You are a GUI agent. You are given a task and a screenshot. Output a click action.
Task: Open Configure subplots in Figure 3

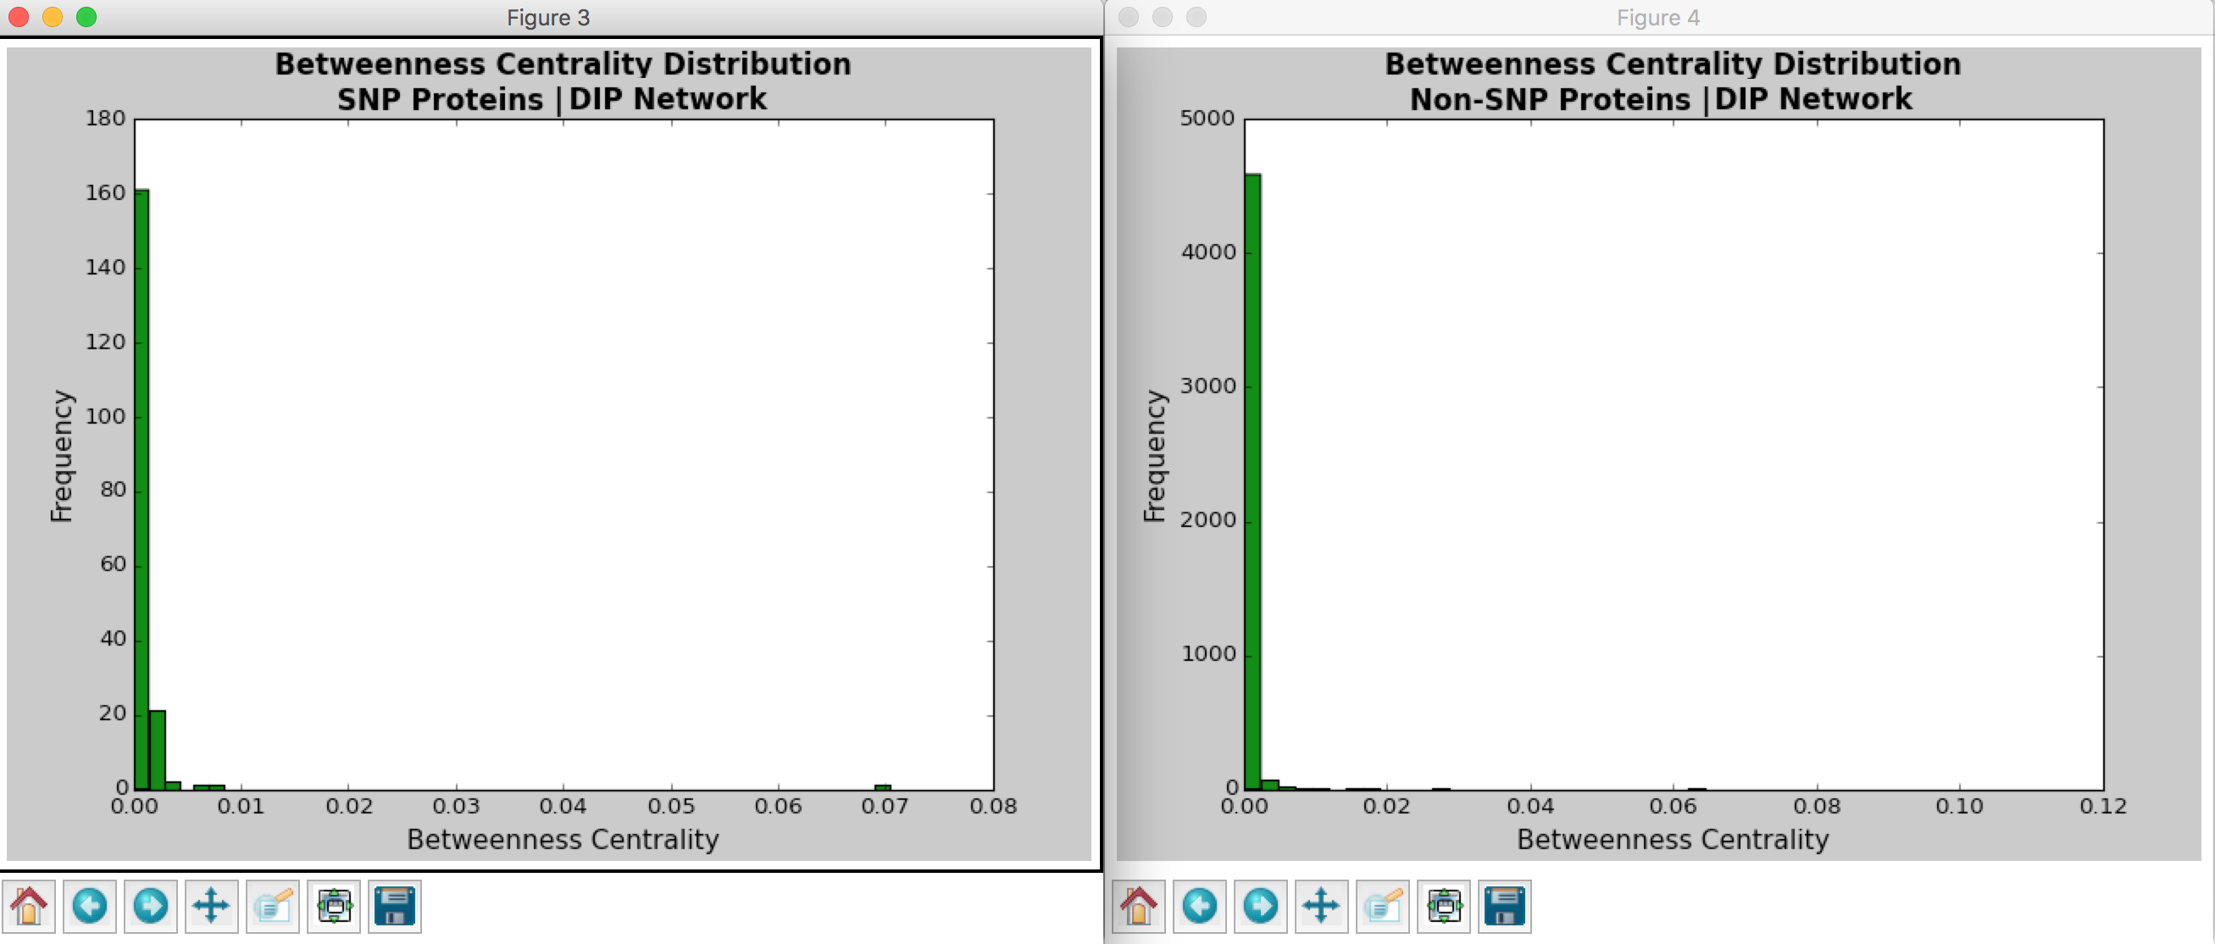pos(334,906)
